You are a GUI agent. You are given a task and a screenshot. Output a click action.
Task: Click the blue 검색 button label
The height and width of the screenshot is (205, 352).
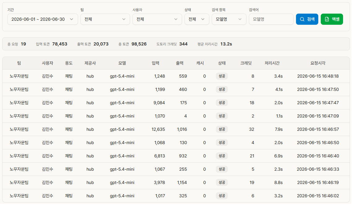point(311,19)
